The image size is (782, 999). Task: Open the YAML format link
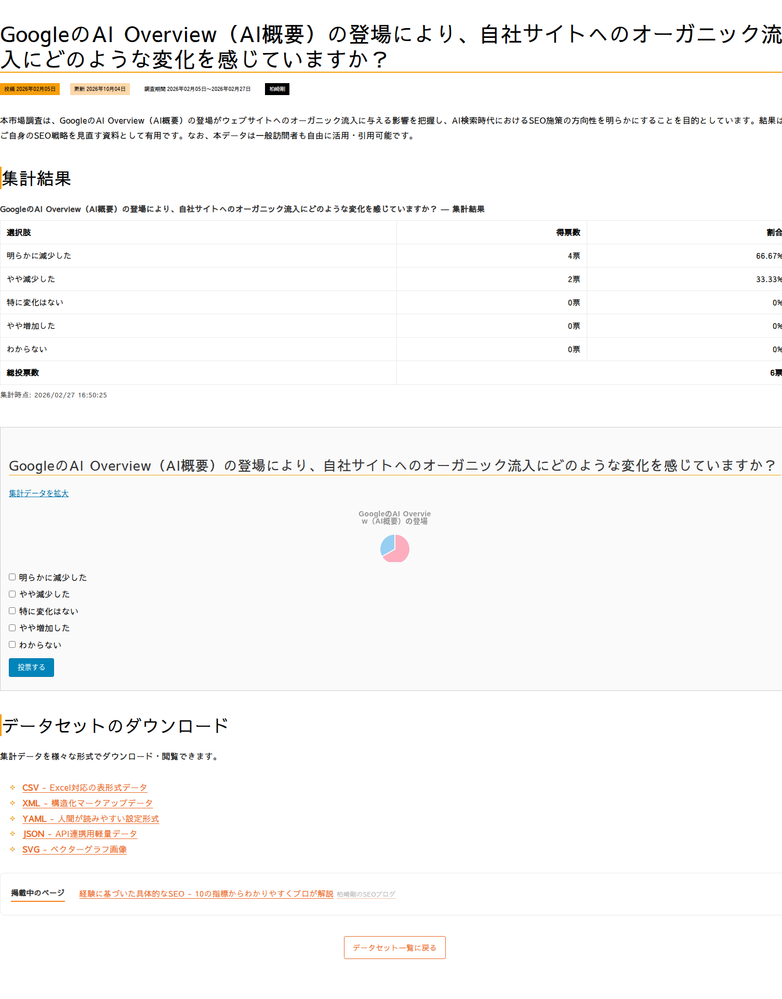point(90,819)
